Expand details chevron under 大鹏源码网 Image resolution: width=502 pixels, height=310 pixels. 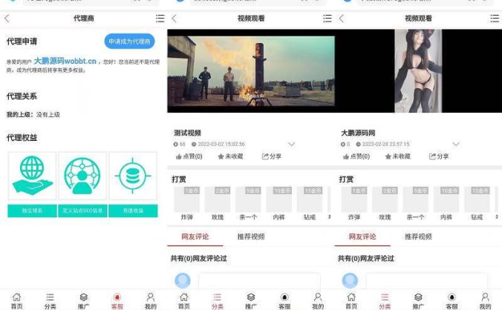click(456, 145)
